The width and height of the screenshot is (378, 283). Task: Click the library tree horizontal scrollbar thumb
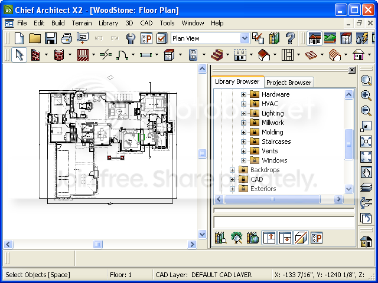pos(272,199)
